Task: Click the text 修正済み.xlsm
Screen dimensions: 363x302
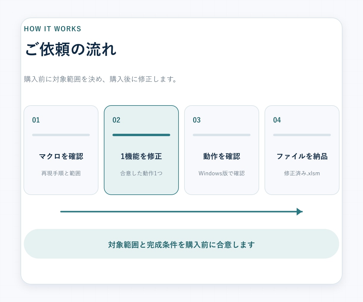Action: click(x=302, y=173)
